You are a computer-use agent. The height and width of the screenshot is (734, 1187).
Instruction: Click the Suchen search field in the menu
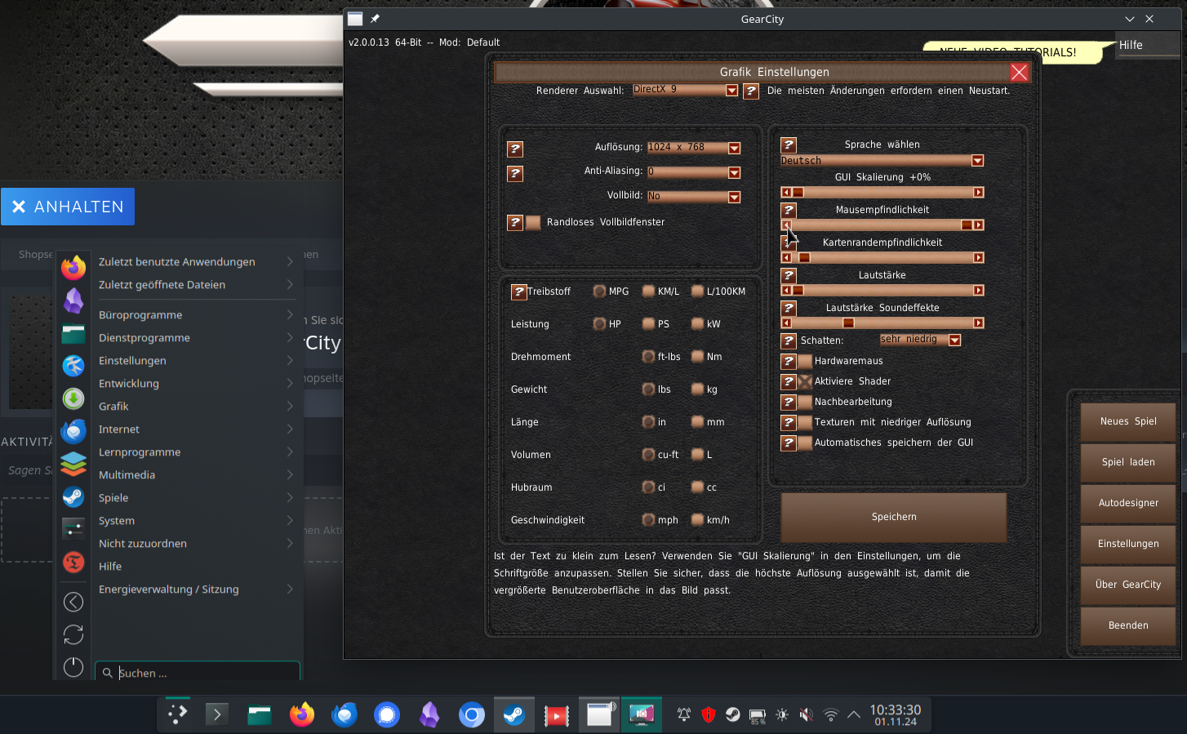(197, 673)
